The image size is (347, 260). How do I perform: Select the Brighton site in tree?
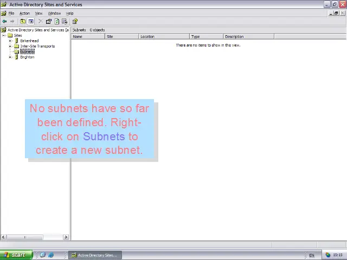27,57
